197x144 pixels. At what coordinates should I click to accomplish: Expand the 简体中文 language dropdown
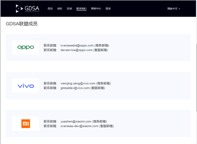point(174,9)
